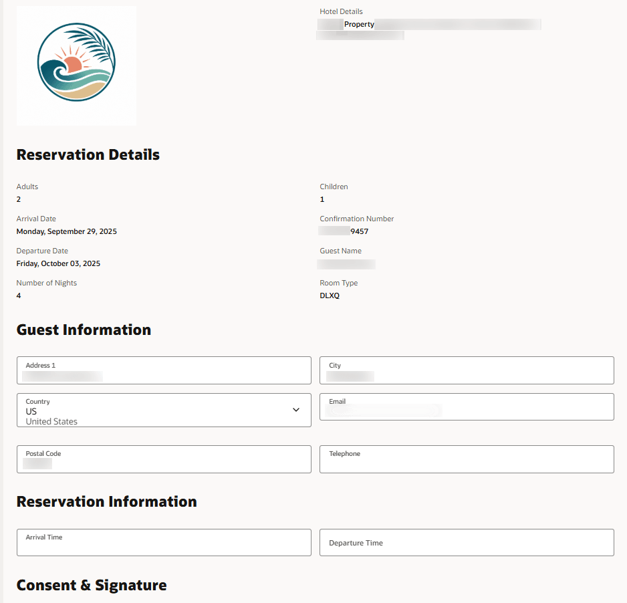
Task: Click the Room Type label
Action: coord(339,283)
